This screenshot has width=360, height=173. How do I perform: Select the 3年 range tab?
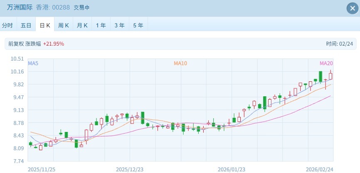click(x=120, y=25)
